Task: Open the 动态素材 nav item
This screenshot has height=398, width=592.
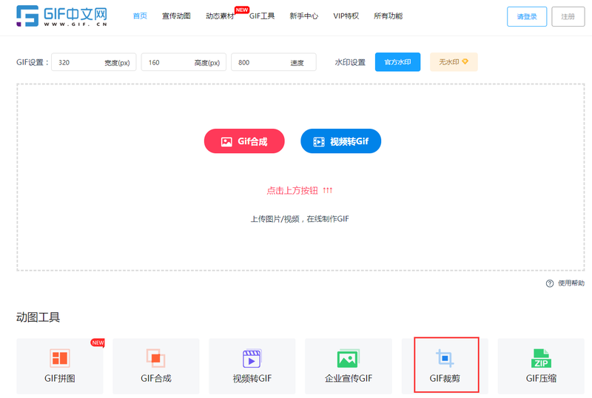Action: [220, 16]
